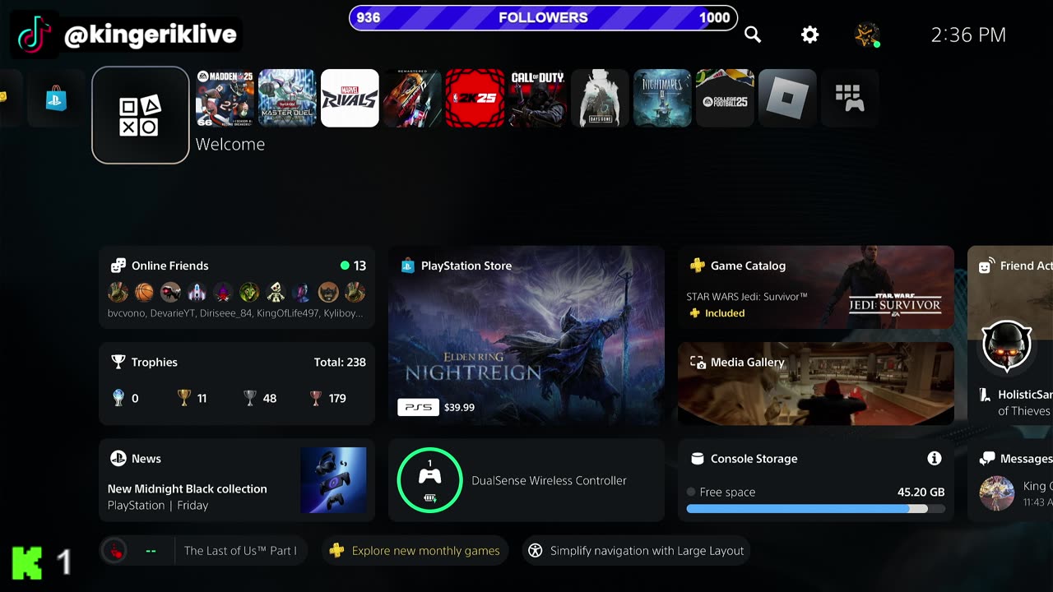Open the search magnifier icon
This screenshot has height=592, width=1053.
click(x=753, y=35)
